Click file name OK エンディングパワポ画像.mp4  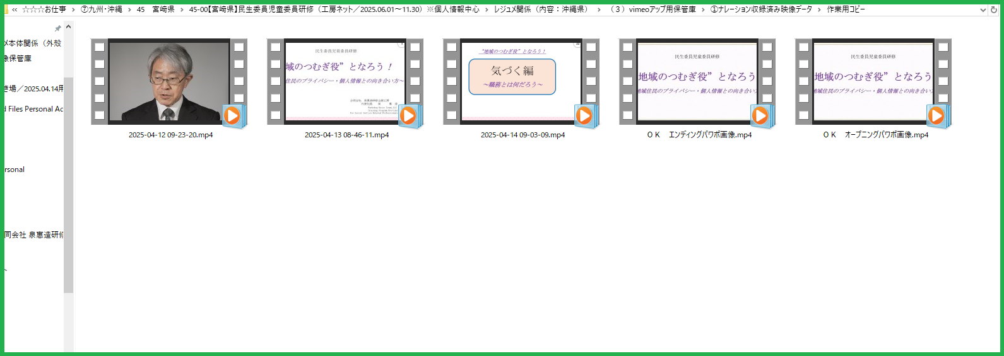point(699,135)
